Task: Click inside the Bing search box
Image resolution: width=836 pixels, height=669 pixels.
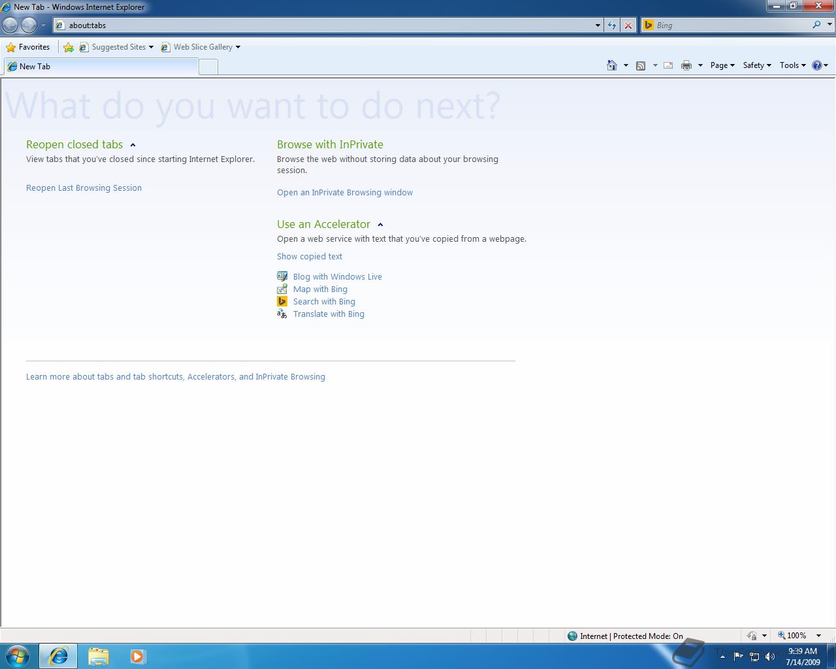Action: pyautogui.click(x=725, y=25)
